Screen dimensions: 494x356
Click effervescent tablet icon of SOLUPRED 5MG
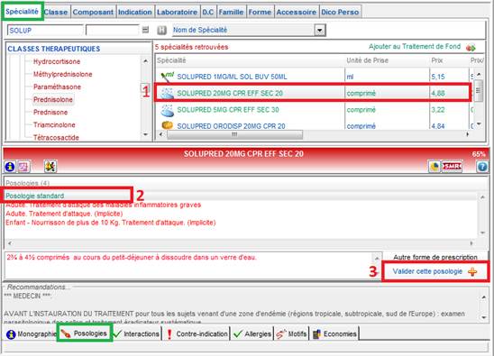pos(168,110)
